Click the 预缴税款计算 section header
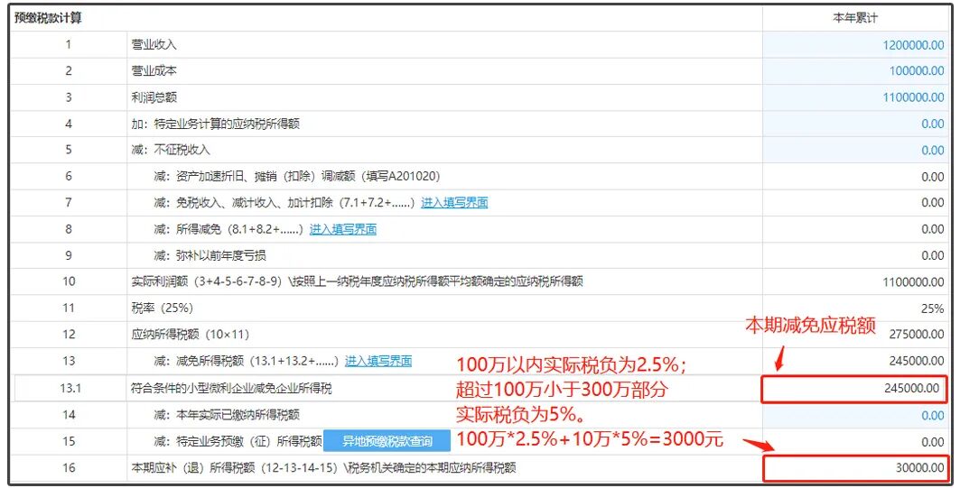 (x=48, y=18)
